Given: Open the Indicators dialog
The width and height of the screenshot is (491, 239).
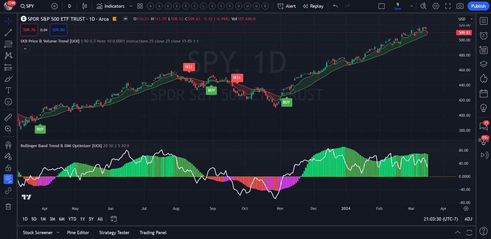Looking at the screenshot, I should tap(110, 6).
